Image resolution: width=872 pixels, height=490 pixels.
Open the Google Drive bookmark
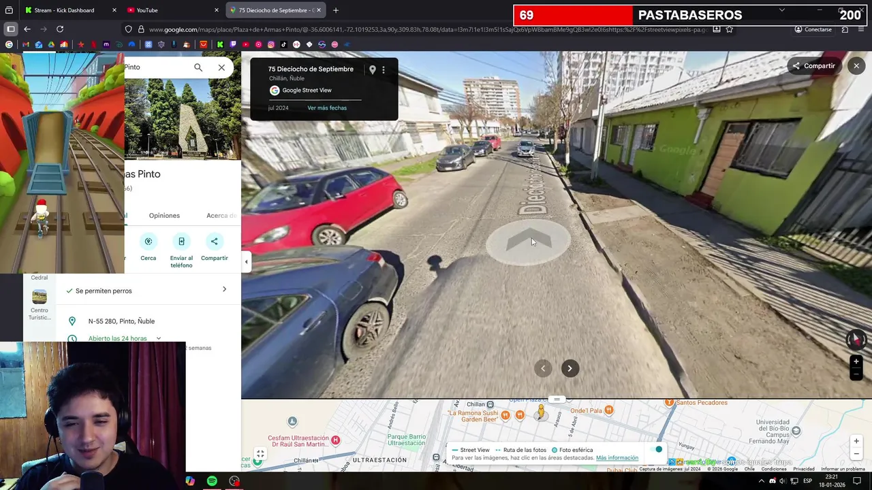(51, 44)
